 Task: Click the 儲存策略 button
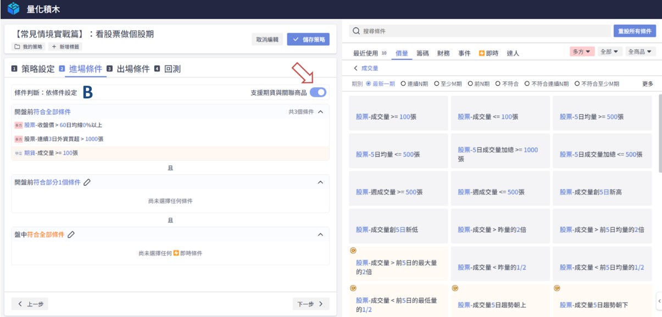pyautogui.click(x=308, y=39)
